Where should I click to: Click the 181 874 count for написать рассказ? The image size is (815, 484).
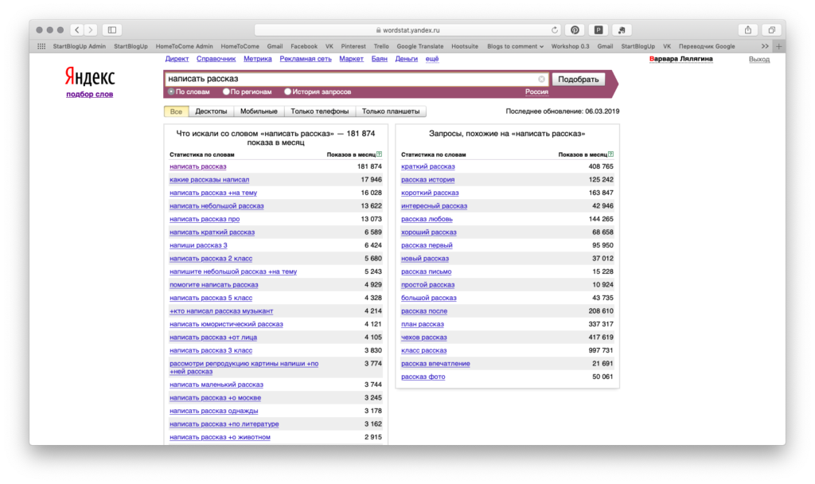(369, 166)
